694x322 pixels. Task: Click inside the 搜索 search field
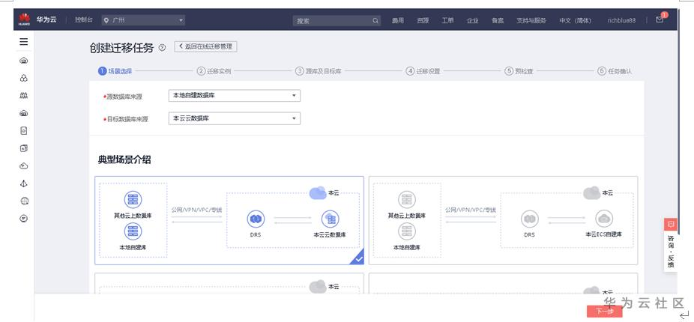pyautogui.click(x=337, y=20)
